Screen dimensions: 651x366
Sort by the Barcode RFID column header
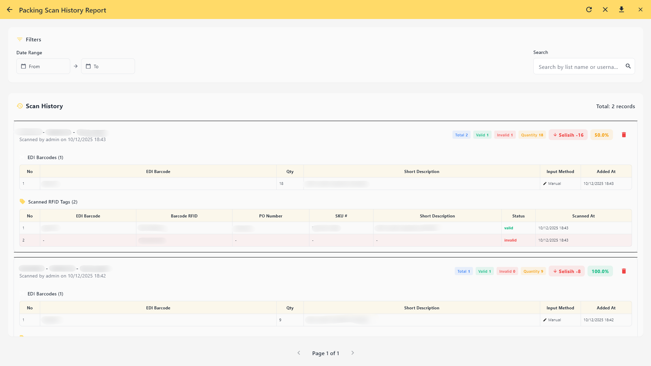click(x=184, y=216)
